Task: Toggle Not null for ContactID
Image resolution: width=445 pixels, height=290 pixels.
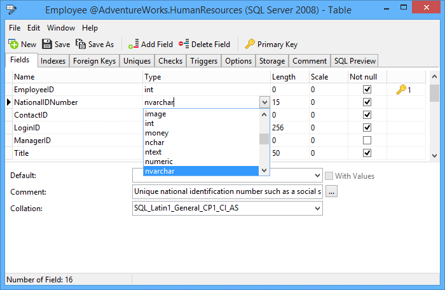Action: [367, 114]
